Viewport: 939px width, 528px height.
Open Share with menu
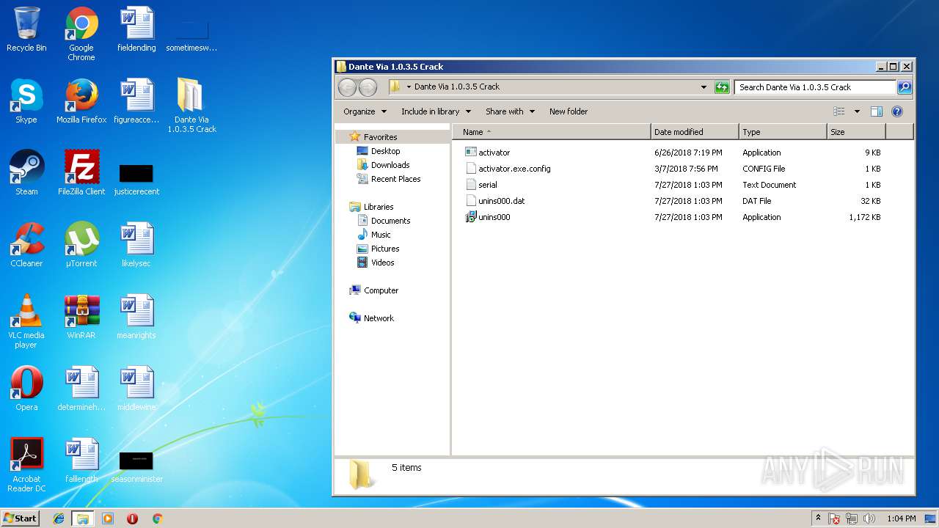(x=510, y=111)
